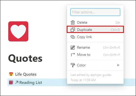Click the trash can Delete icon
The width and height of the screenshot is (136, 96).
[x=73, y=23]
